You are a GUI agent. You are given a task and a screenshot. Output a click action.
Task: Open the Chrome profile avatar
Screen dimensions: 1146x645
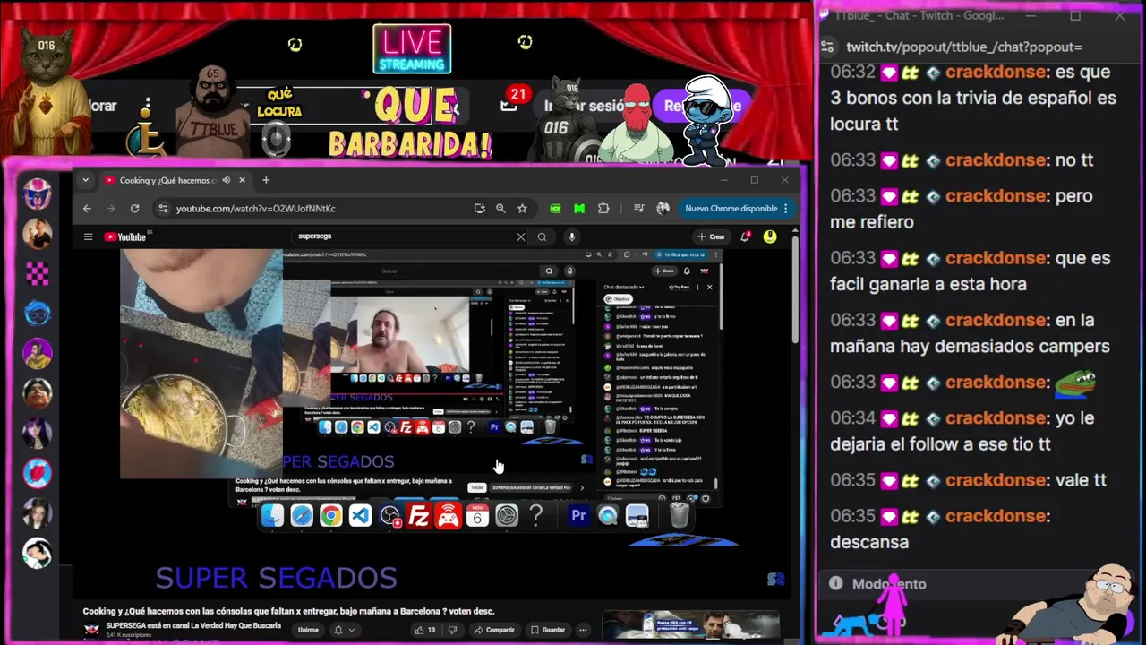pos(663,209)
